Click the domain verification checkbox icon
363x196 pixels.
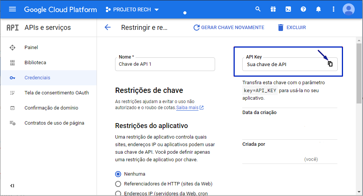pyautogui.click(x=12, y=108)
